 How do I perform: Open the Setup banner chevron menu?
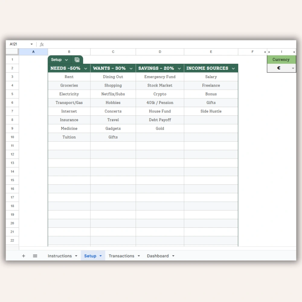pos(66,59)
